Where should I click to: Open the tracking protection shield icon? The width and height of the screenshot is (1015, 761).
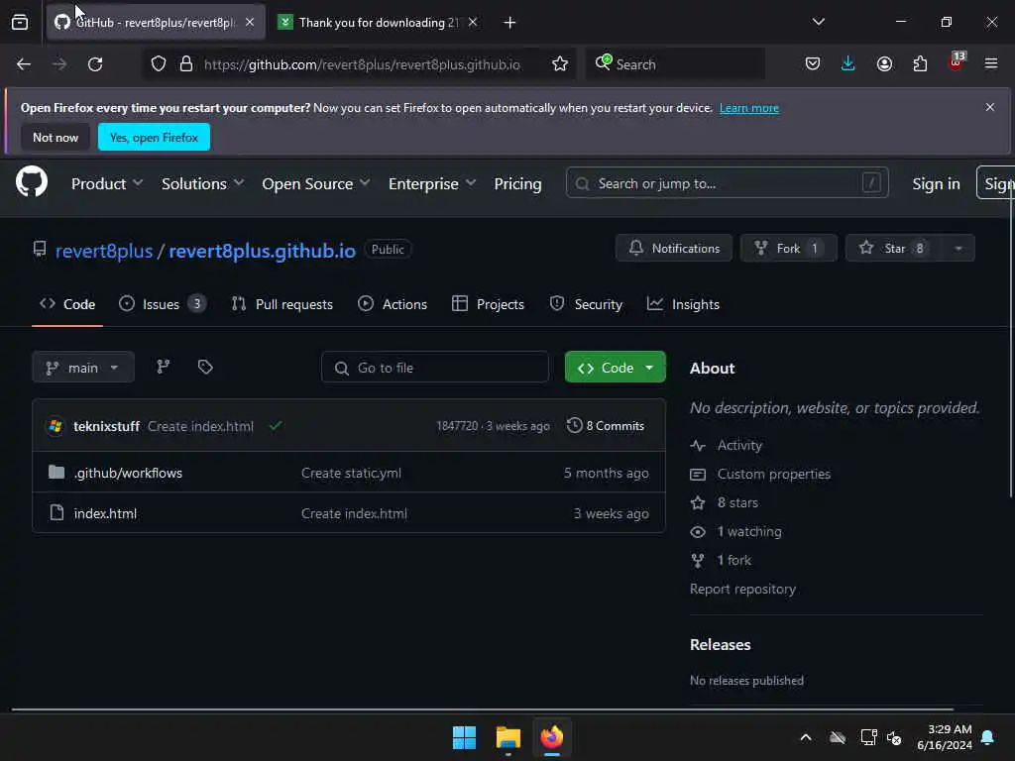point(159,64)
